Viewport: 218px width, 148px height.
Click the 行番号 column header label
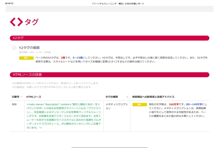[x=15, y=97]
